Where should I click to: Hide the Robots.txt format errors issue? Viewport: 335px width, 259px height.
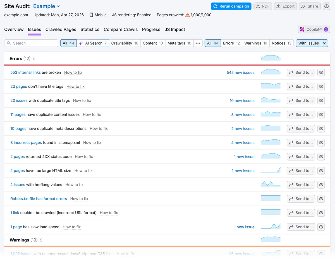[x=321, y=199]
